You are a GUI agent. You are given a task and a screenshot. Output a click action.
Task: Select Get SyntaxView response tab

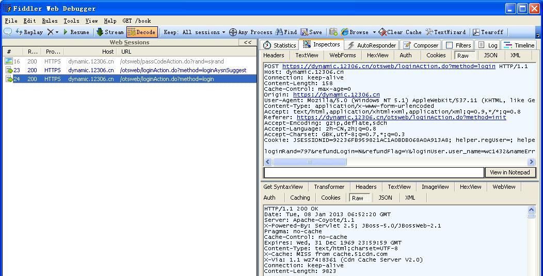[283, 187]
